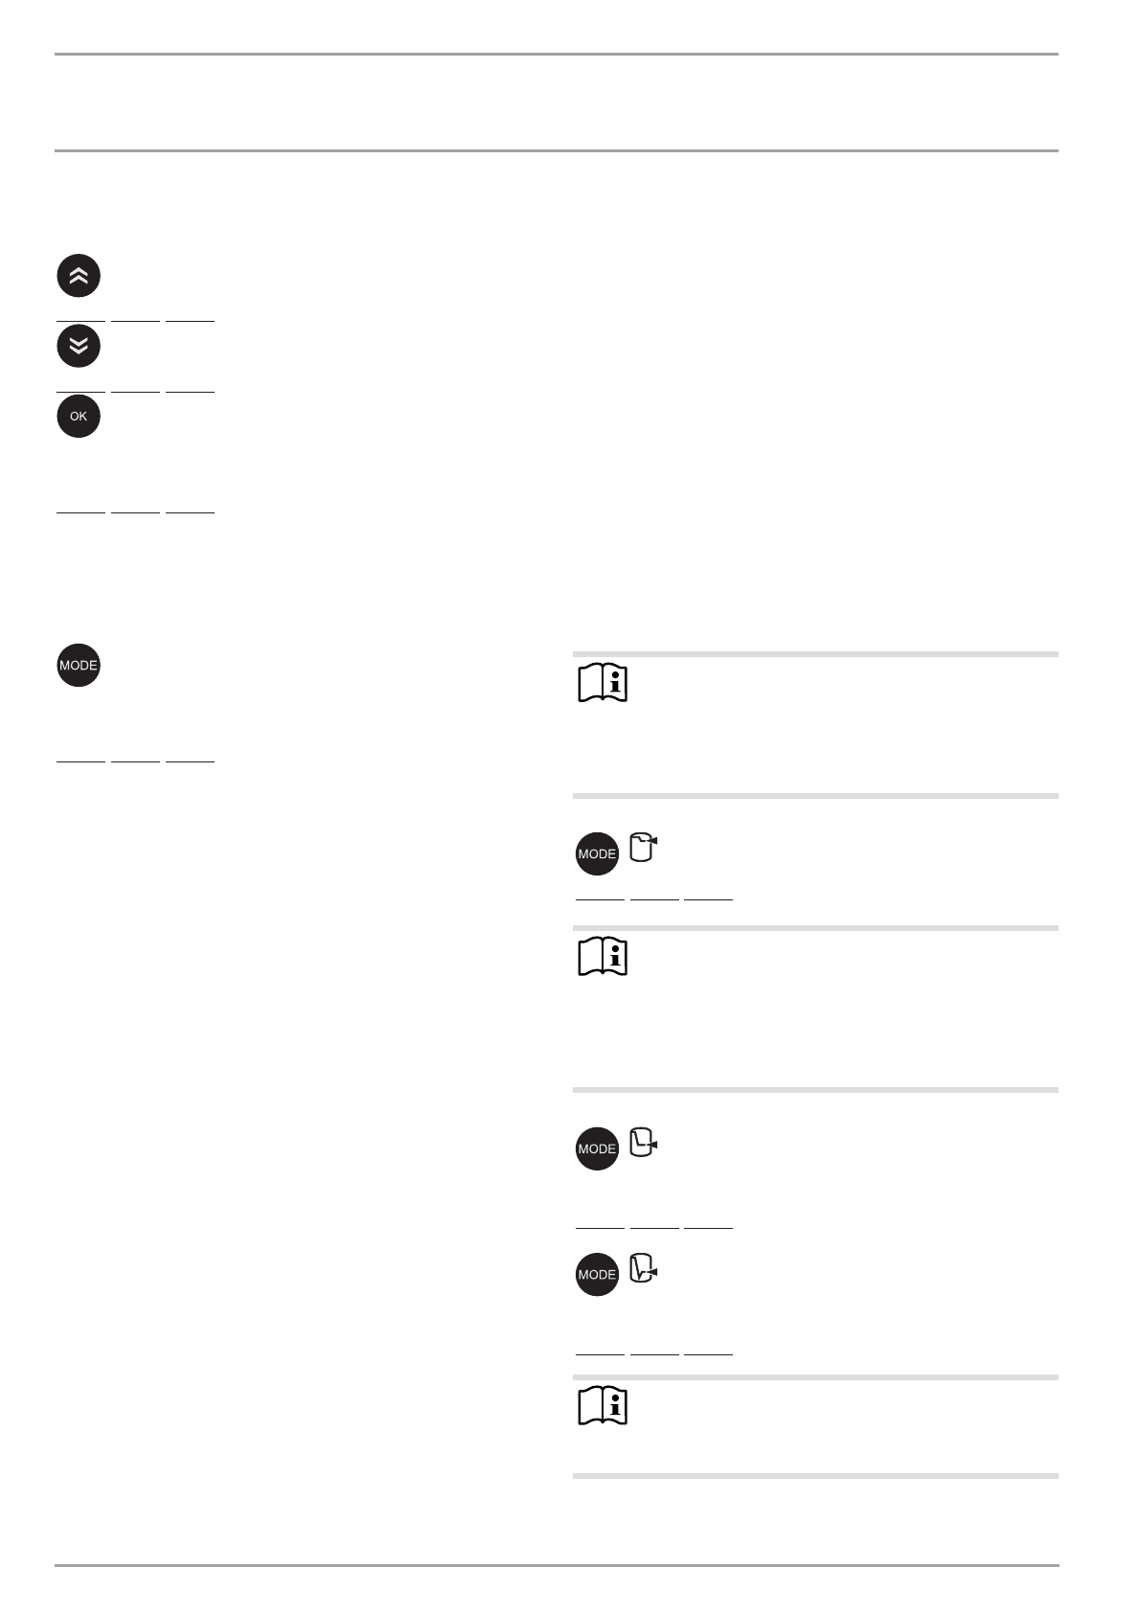Click the tank icon with V-shaped curve
1140x1613 pixels.
click(643, 1270)
